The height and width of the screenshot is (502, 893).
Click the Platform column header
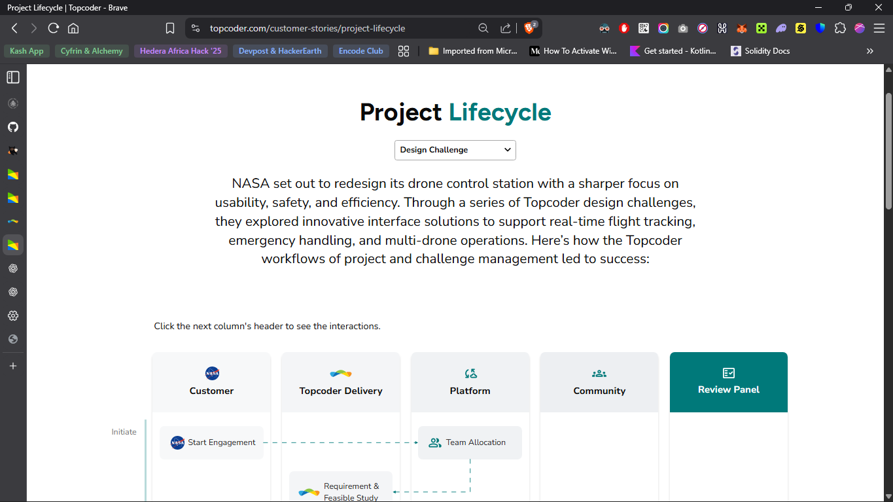point(470,382)
